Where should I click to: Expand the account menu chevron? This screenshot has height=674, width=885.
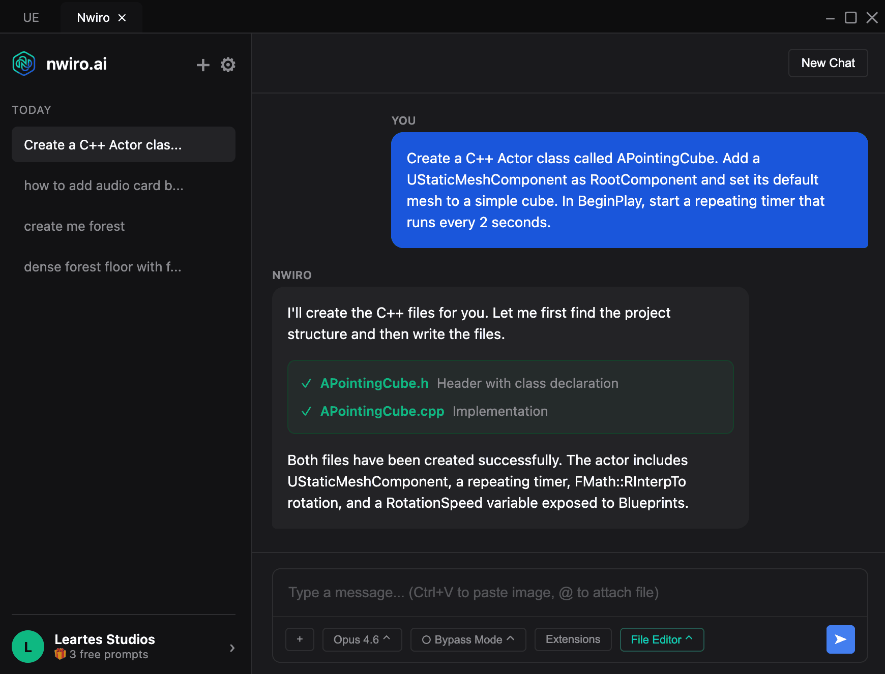pyautogui.click(x=232, y=648)
